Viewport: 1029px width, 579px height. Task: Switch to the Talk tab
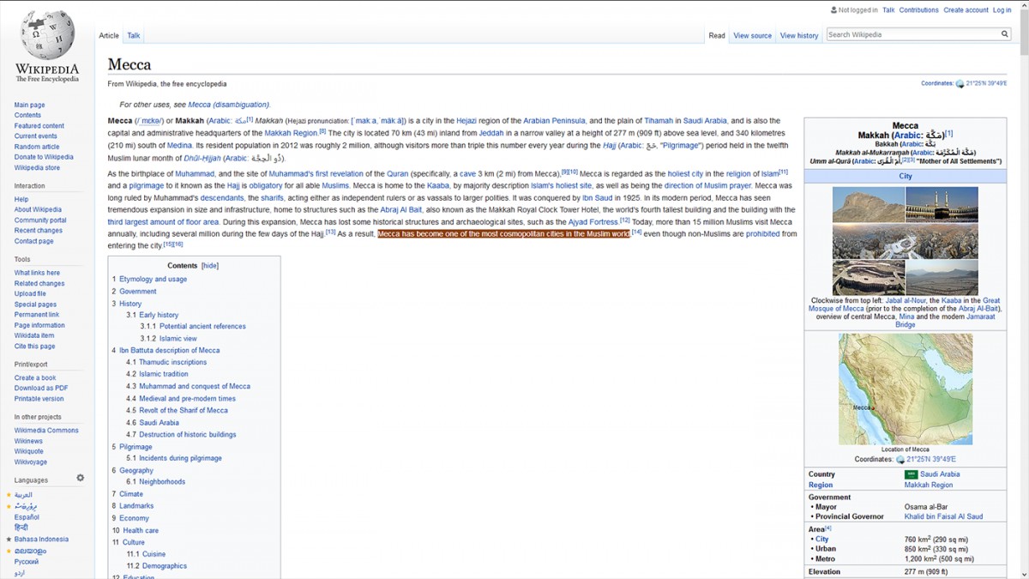point(133,35)
